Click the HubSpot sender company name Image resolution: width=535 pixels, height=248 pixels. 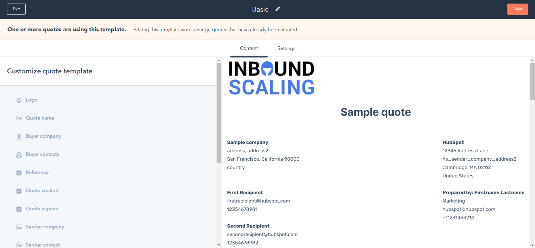[x=453, y=142]
